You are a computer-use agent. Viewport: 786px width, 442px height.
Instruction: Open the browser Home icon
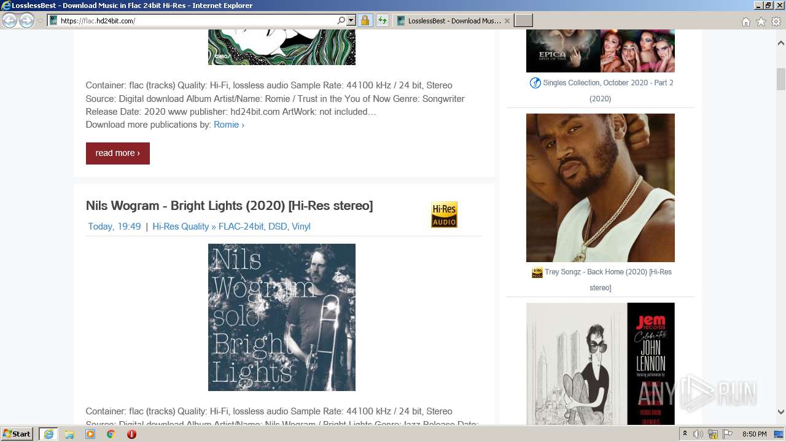[745, 21]
